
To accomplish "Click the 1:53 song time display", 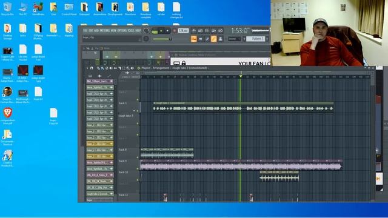I will [x=239, y=31].
